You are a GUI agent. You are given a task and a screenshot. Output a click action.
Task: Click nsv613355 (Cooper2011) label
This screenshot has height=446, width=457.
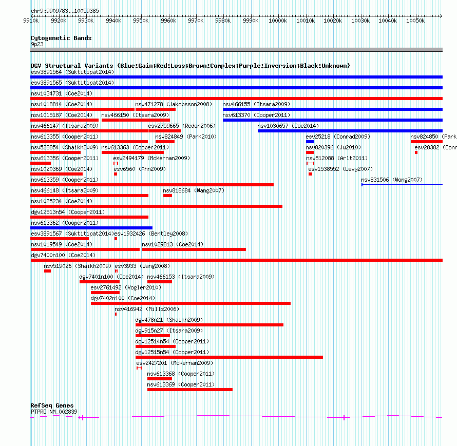click(65, 137)
